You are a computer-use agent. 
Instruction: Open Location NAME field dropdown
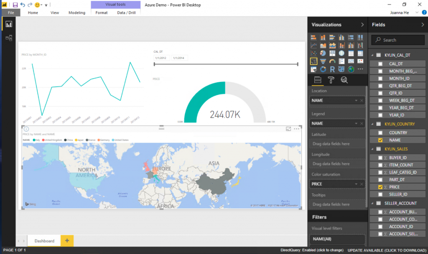pyautogui.click(x=356, y=101)
